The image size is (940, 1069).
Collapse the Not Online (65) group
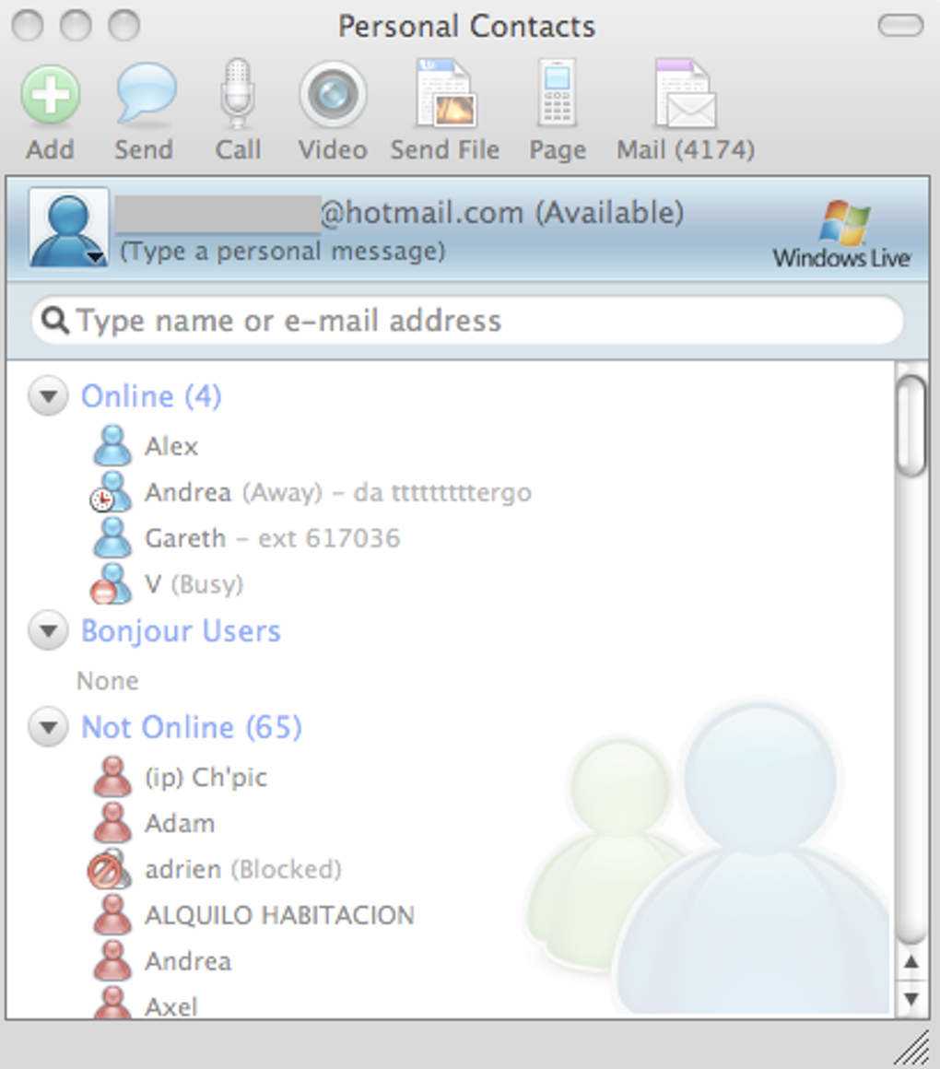(x=49, y=726)
